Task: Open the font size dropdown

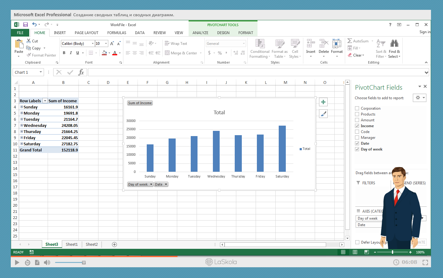Action: [106, 44]
